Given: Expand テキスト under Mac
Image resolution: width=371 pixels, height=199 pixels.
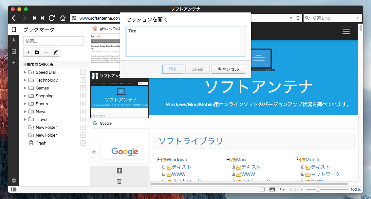Looking at the screenshot, I should [x=233, y=167].
